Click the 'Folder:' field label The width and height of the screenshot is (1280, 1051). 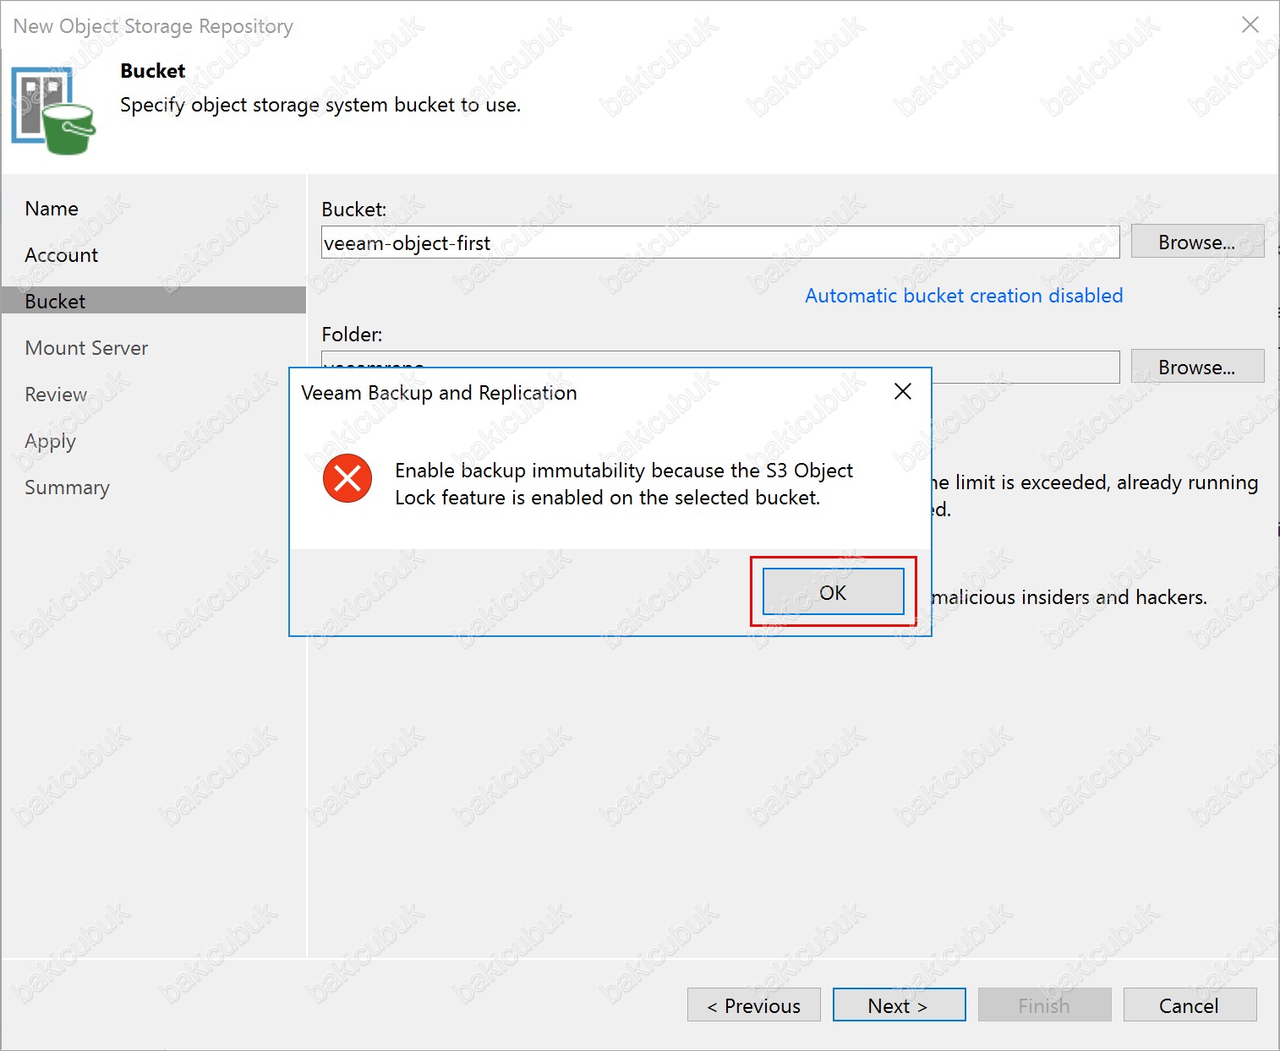pyautogui.click(x=352, y=335)
